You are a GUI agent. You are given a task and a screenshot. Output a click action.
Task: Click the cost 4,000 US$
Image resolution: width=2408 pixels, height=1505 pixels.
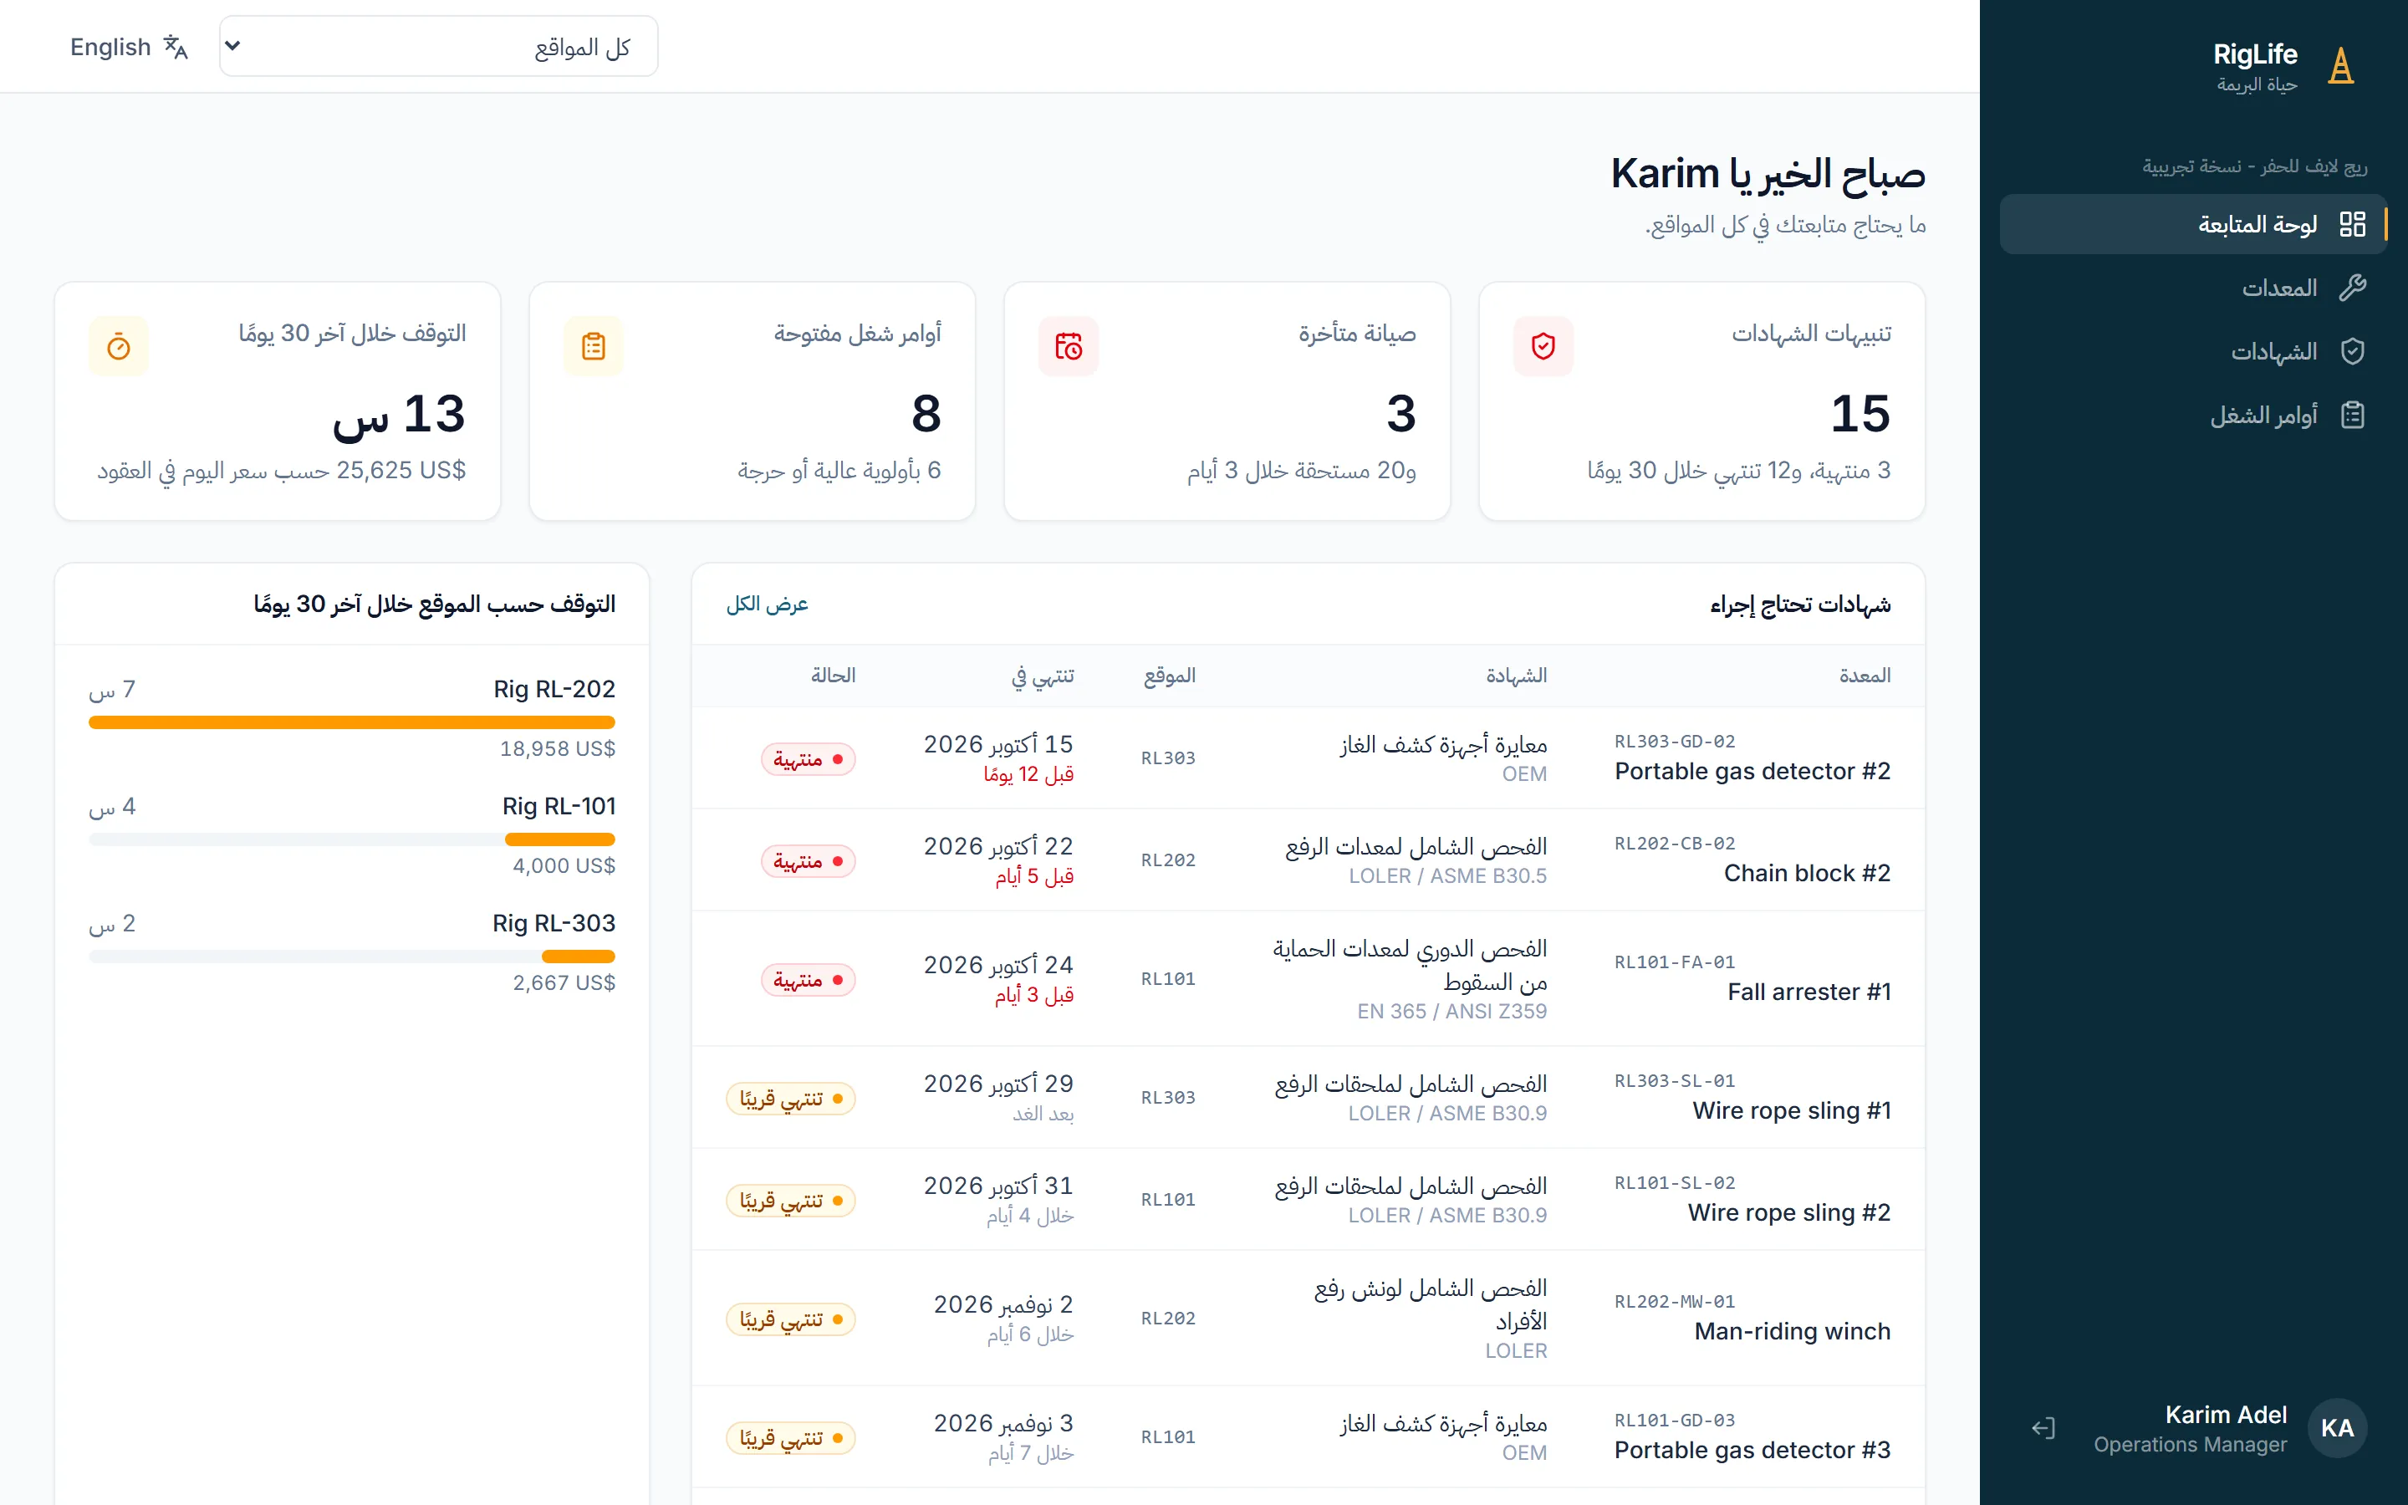[564, 866]
